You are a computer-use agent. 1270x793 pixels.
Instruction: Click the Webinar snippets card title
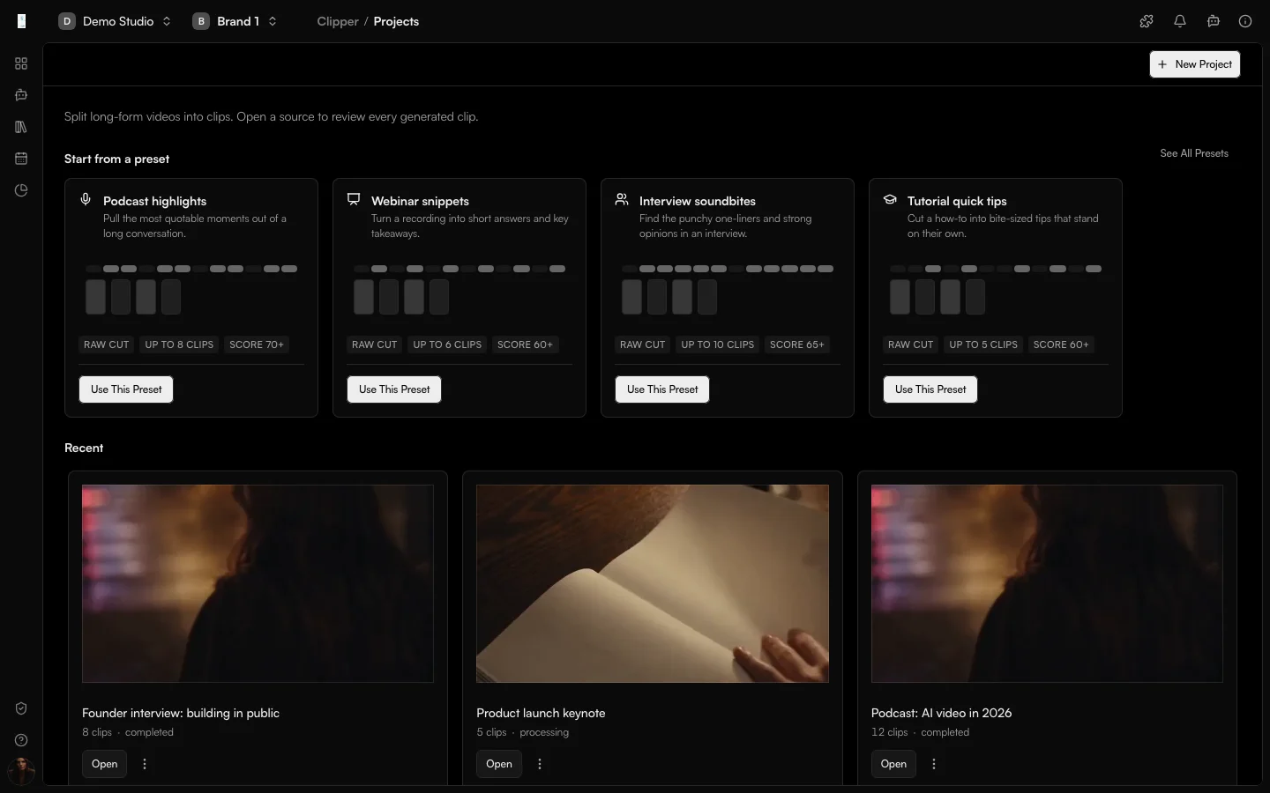pyautogui.click(x=420, y=201)
